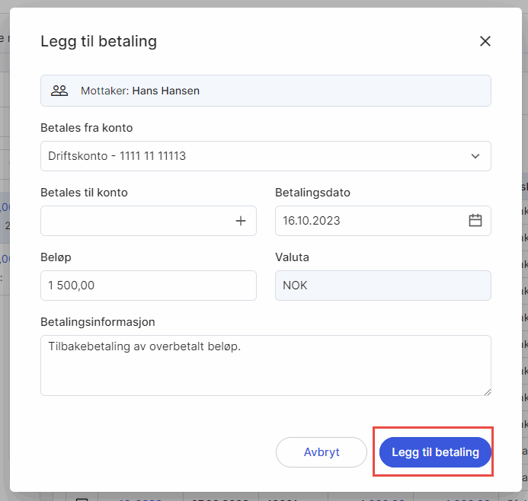Click the Legg til betaling dialog heading
The image size is (528, 501).
click(98, 41)
